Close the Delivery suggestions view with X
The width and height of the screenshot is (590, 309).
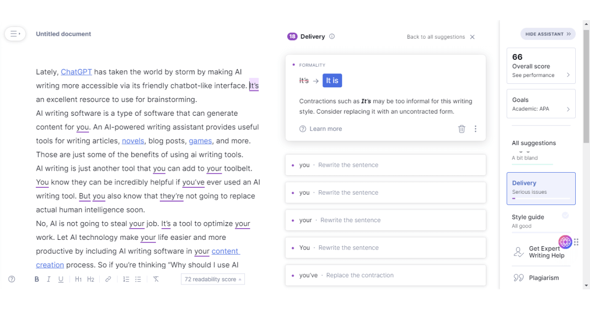pos(472,37)
